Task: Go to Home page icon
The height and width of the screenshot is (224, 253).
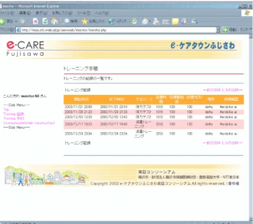Action: coord(54,22)
